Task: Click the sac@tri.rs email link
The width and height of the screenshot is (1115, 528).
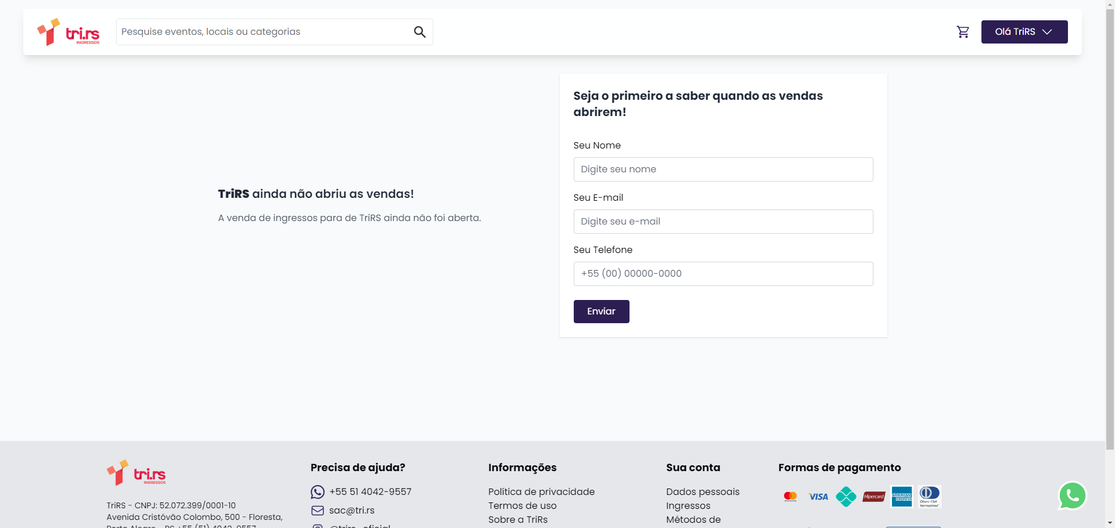Action: [x=352, y=511]
